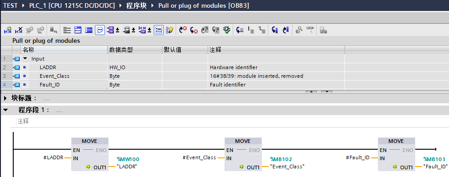This screenshot has height=177, width=449.
Task: Insert a new network via toolbar
Action: (8, 30)
